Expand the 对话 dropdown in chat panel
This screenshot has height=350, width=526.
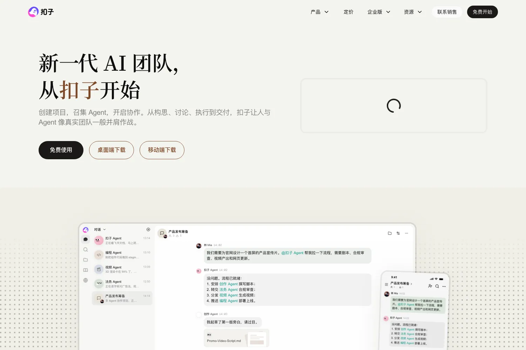point(100,230)
